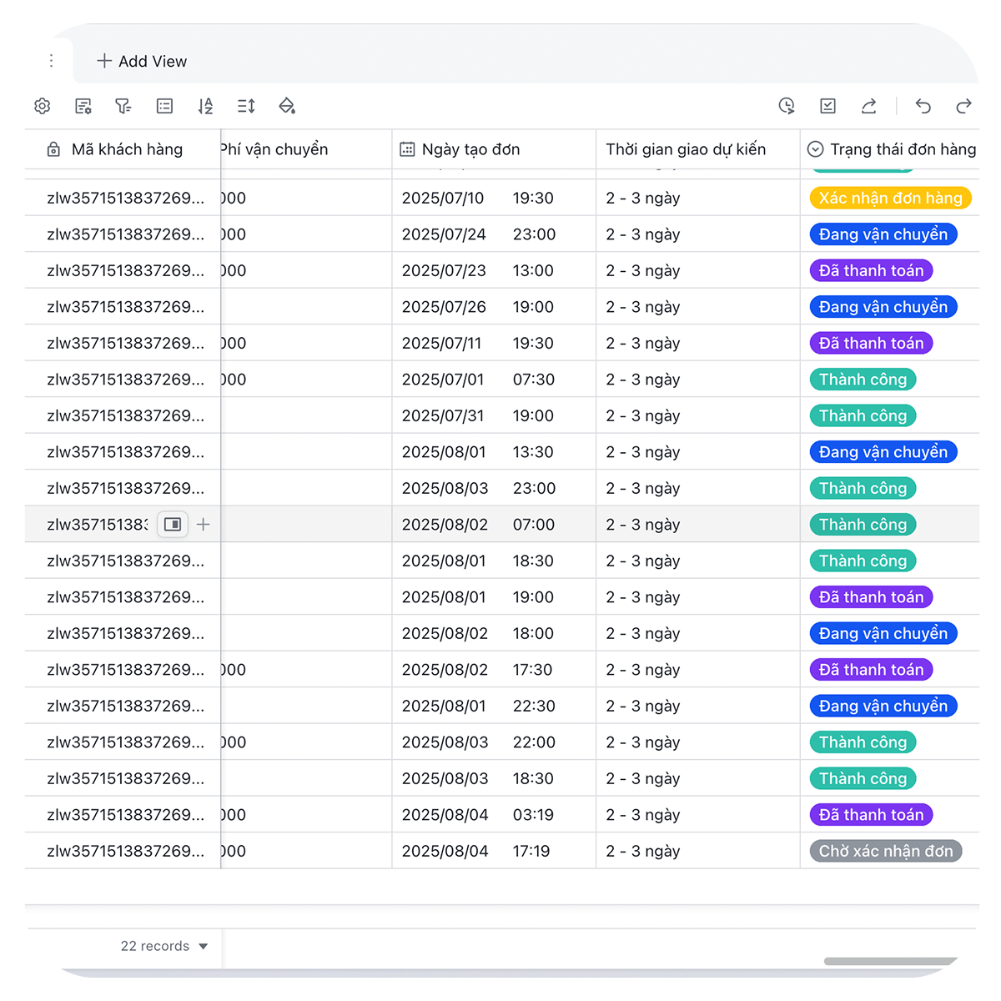
Task: Open the paint bucket fill color tool
Action: coord(287,106)
